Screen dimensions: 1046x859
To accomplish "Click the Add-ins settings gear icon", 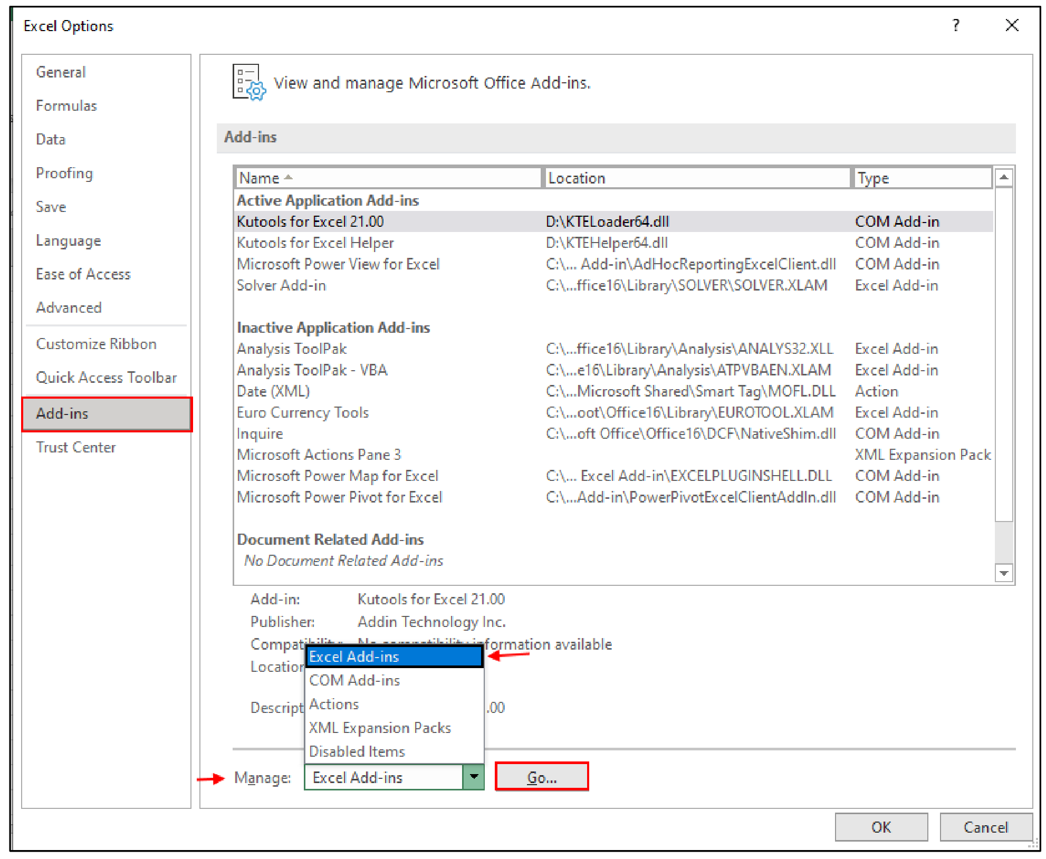I will point(249,83).
